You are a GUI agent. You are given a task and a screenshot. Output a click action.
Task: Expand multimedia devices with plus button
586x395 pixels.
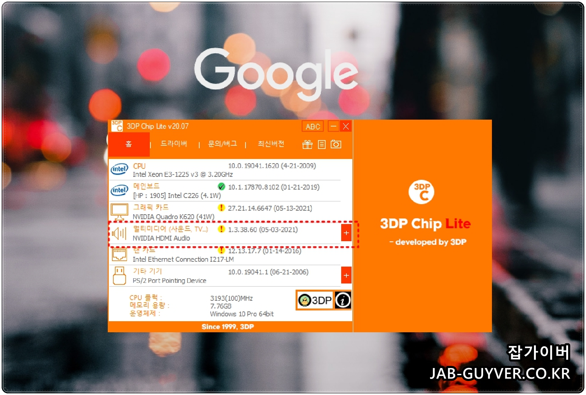point(346,233)
